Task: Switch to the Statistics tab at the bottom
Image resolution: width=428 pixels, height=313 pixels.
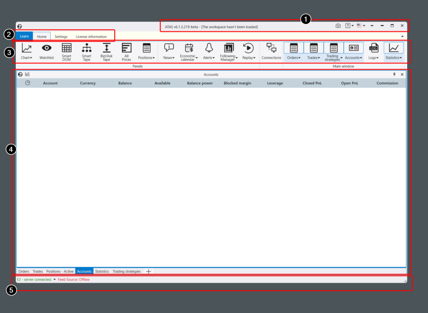Action: coord(102,271)
